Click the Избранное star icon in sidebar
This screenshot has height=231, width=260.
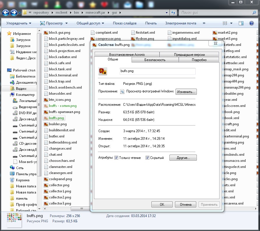9,34
